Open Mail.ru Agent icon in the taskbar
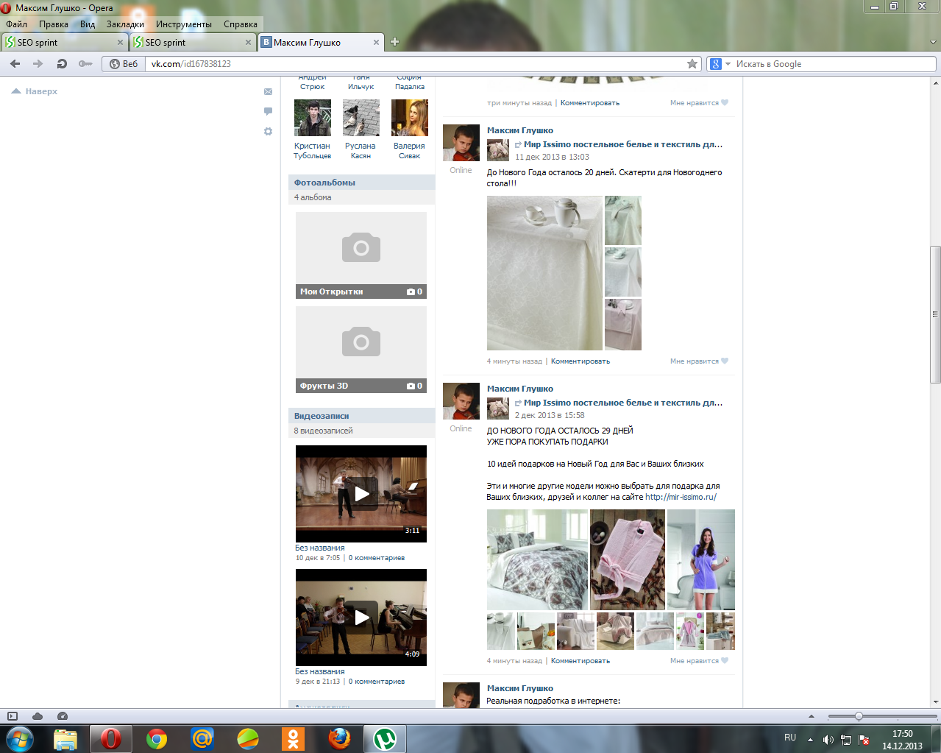Image resolution: width=941 pixels, height=753 pixels. point(202,739)
